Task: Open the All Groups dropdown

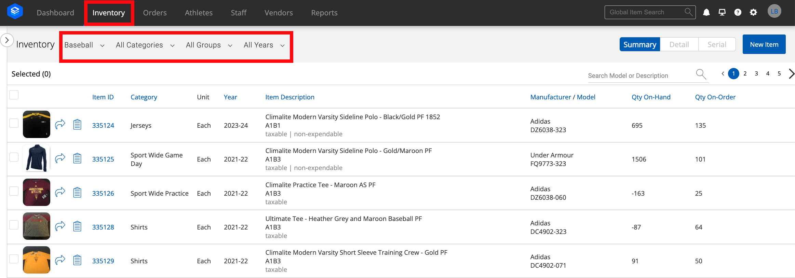Action: coord(209,45)
